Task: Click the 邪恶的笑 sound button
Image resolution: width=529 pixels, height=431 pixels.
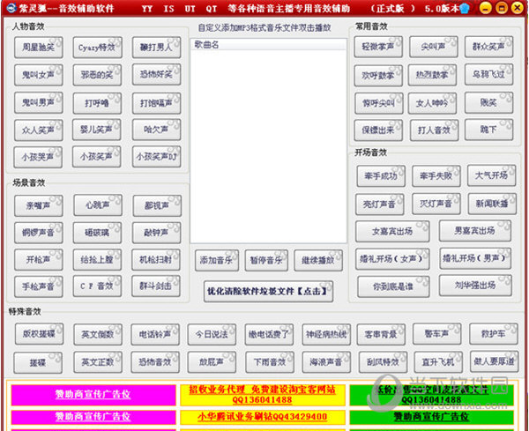Action: (x=97, y=75)
